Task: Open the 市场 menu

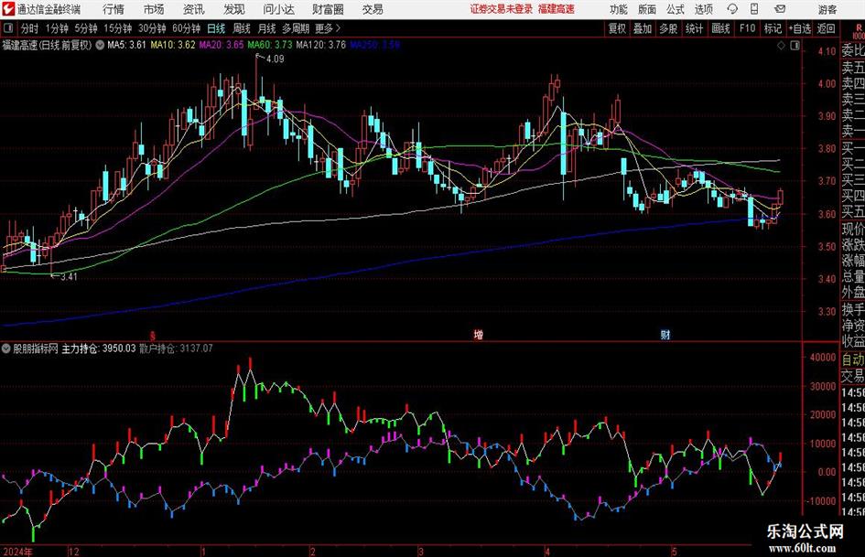Action: [x=154, y=9]
